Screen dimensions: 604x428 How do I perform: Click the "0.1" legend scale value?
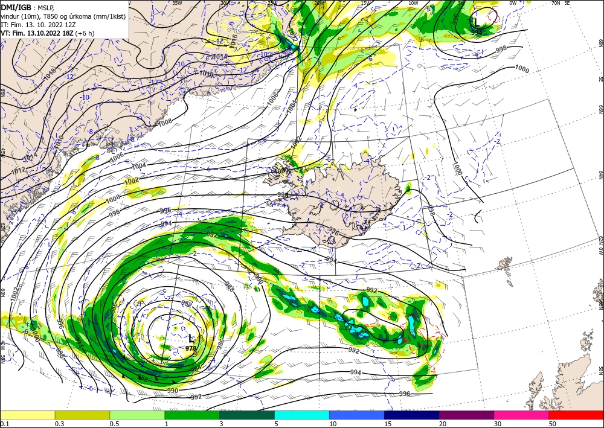pos(4,424)
